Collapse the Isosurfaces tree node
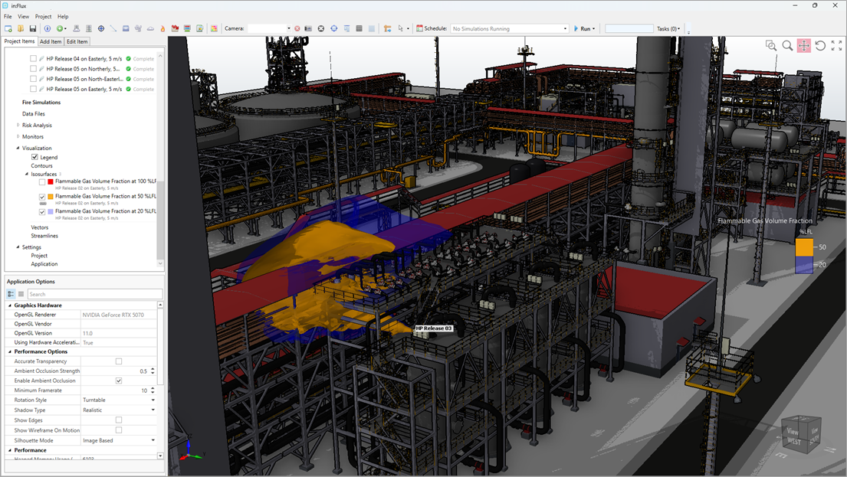 (x=27, y=175)
